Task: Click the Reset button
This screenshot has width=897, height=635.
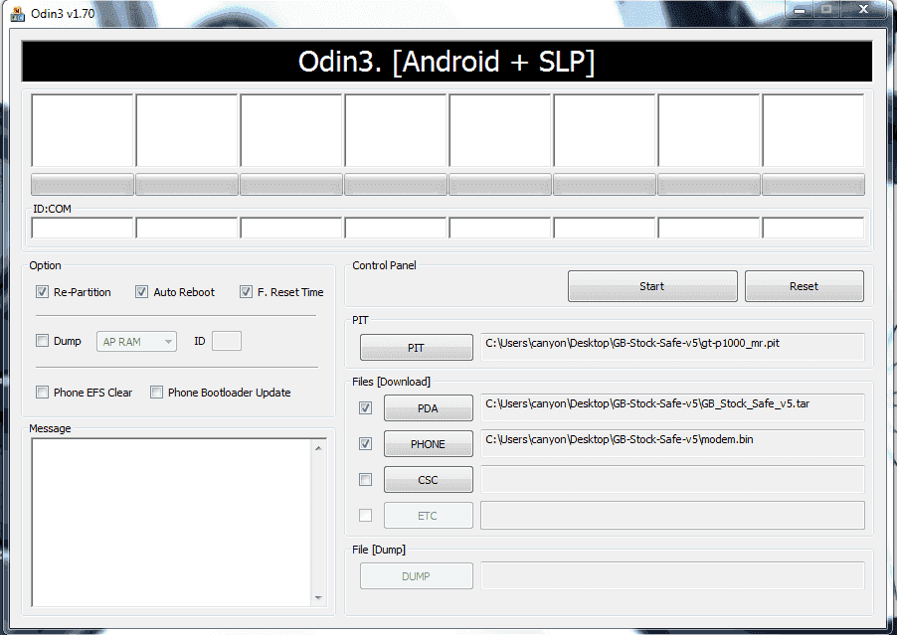Action: [804, 286]
